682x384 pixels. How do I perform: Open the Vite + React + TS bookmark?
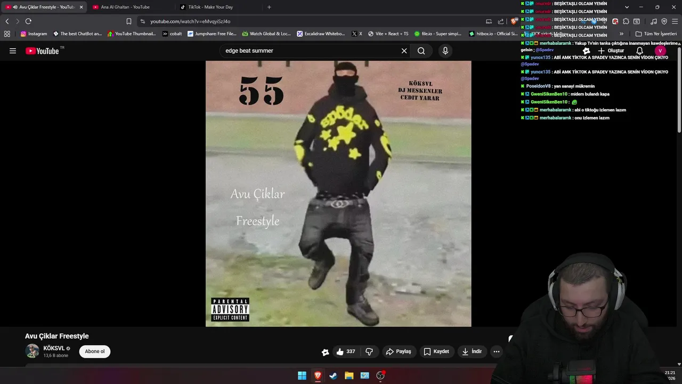coord(388,34)
